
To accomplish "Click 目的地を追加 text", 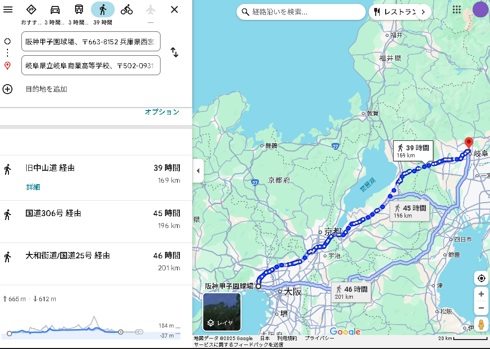I will coord(46,89).
